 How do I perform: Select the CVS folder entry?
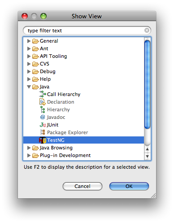pos(44,64)
